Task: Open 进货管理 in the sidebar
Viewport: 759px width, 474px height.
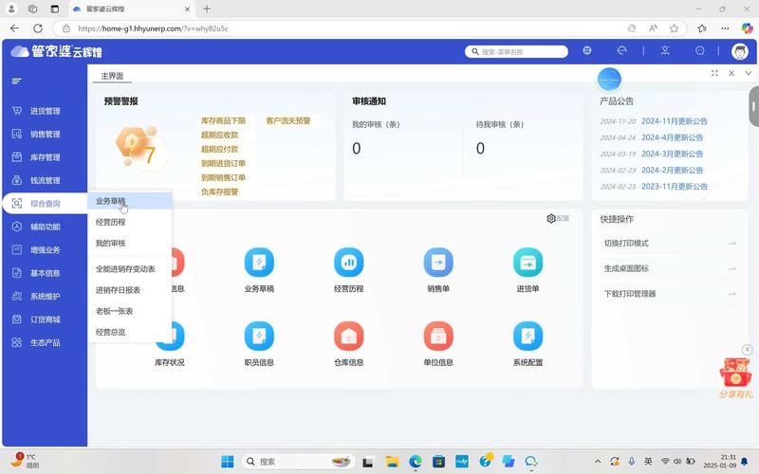Action: tap(45, 111)
